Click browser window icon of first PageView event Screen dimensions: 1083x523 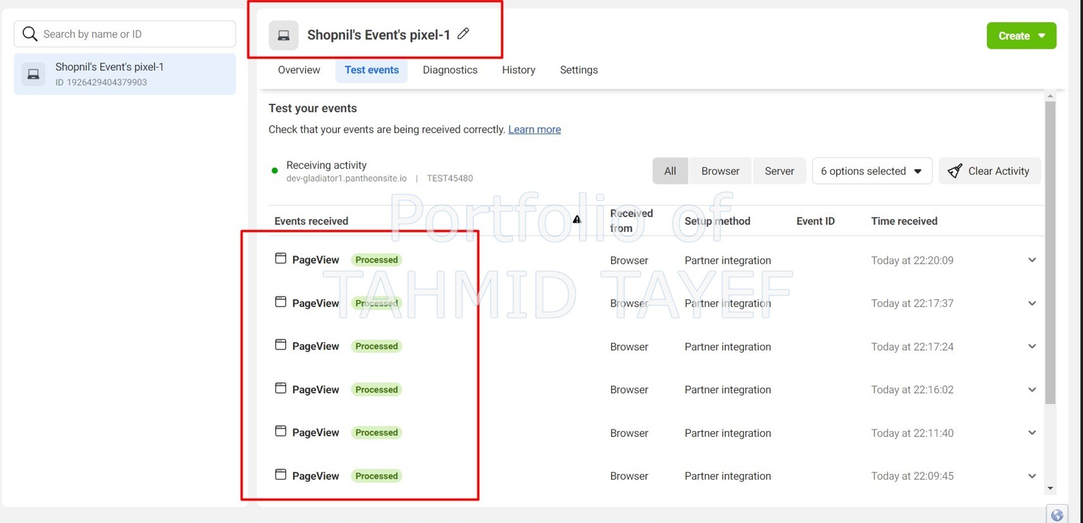tap(280, 259)
